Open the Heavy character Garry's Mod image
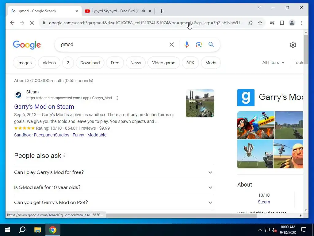The image size is (314, 236). pyautogui.click(x=288, y=154)
